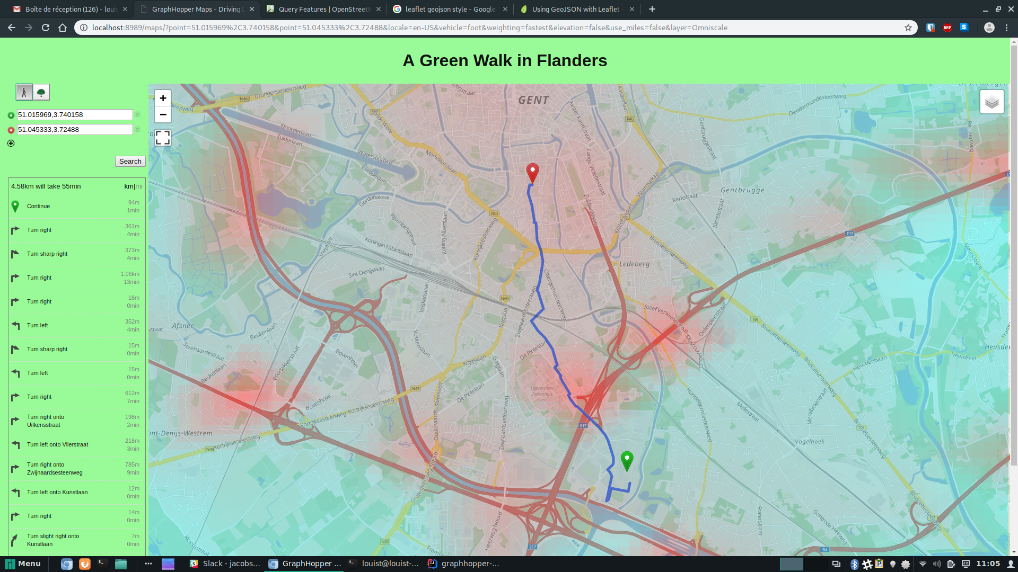Toggle map fullscreen view
The width and height of the screenshot is (1018, 572).
(163, 138)
